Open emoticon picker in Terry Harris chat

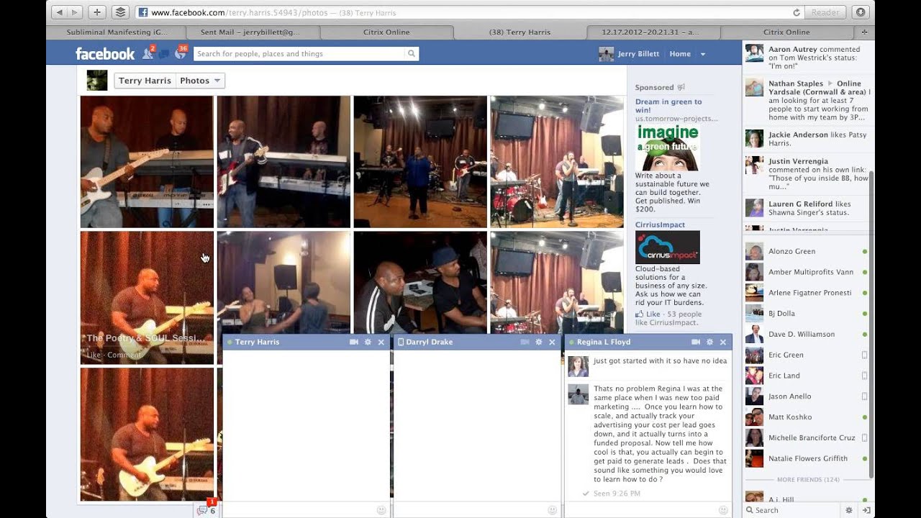click(x=381, y=510)
